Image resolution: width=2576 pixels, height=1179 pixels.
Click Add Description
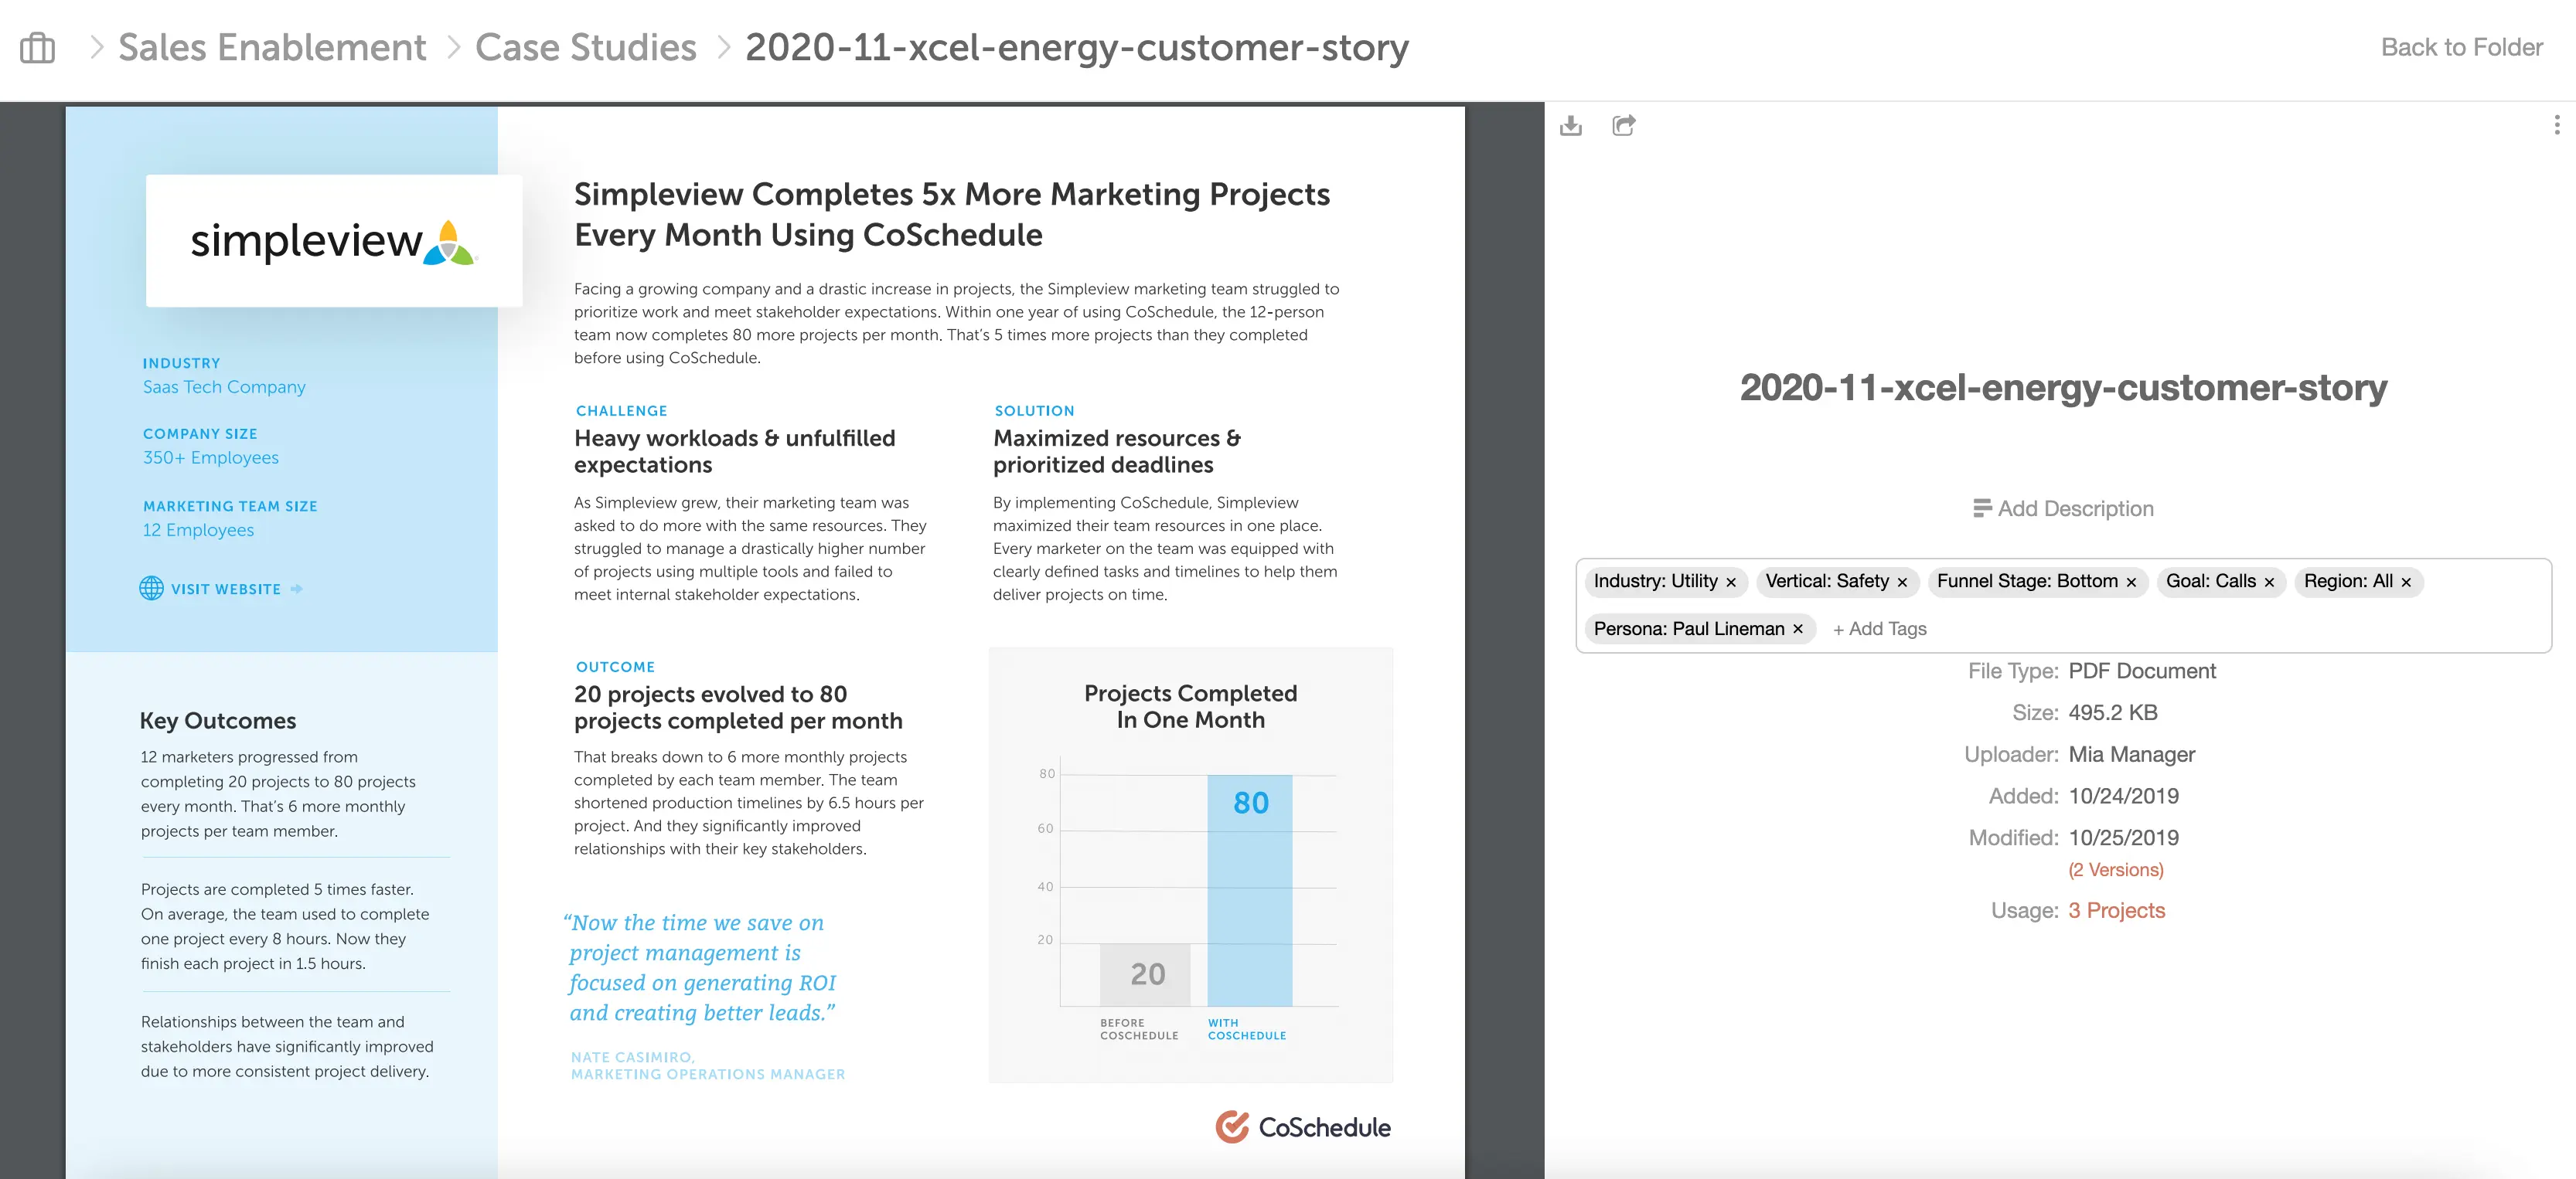click(2063, 508)
